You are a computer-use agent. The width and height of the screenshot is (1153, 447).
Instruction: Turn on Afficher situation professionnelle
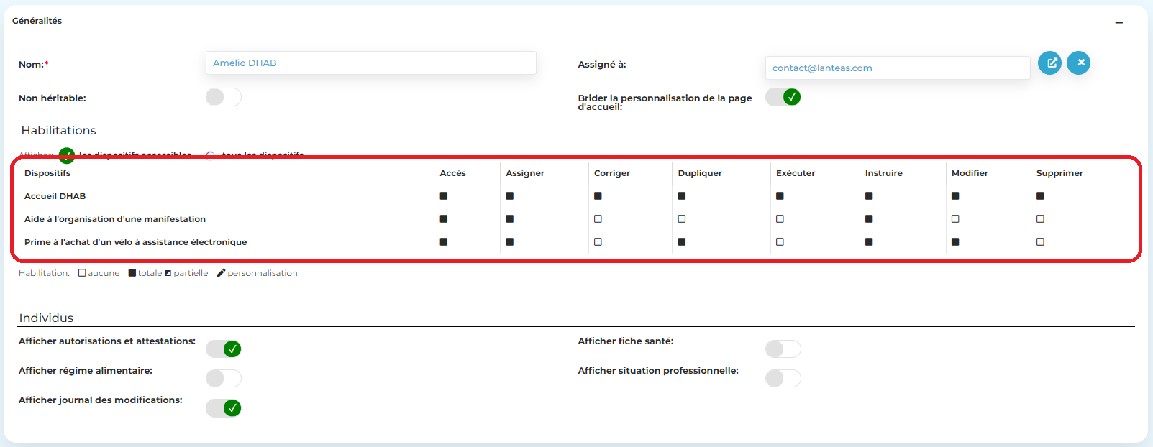pos(783,379)
